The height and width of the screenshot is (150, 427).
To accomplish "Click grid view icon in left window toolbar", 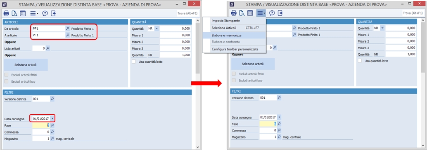I will 23,13.
